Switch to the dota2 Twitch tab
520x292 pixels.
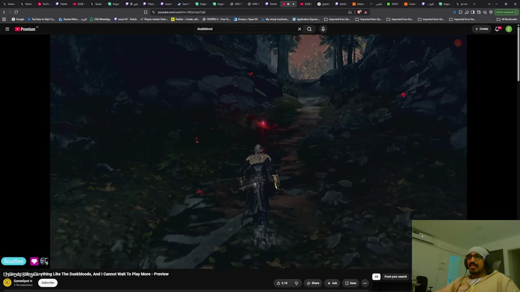click(x=340, y=4)
